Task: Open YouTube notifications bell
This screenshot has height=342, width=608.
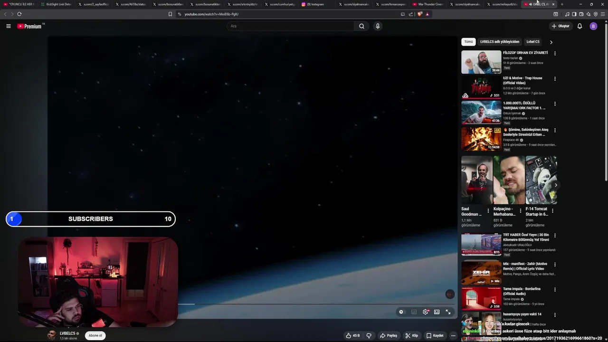Action: pyautogui.click(x=579, y=26)
